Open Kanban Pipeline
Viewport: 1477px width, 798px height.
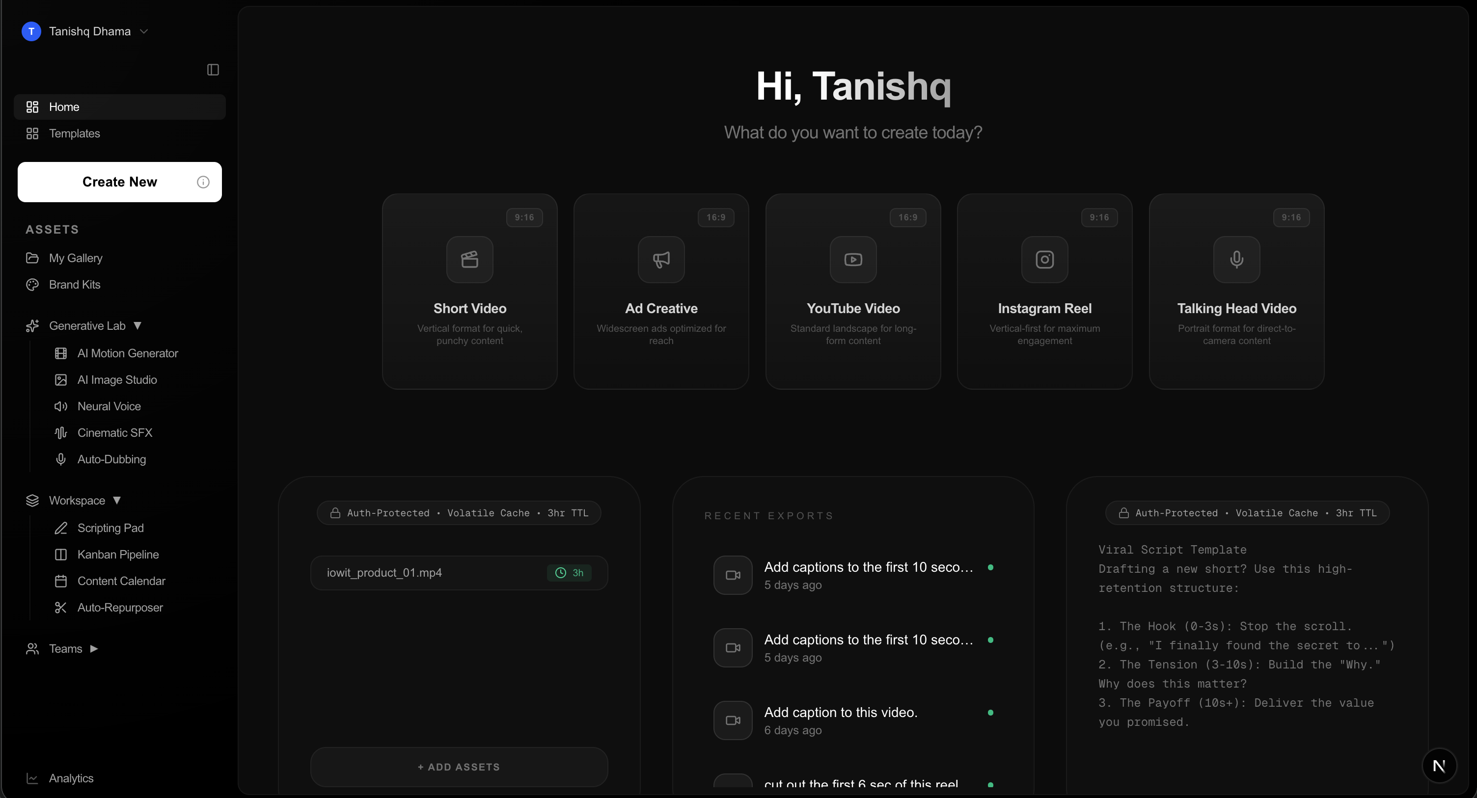tap(118, 555)
